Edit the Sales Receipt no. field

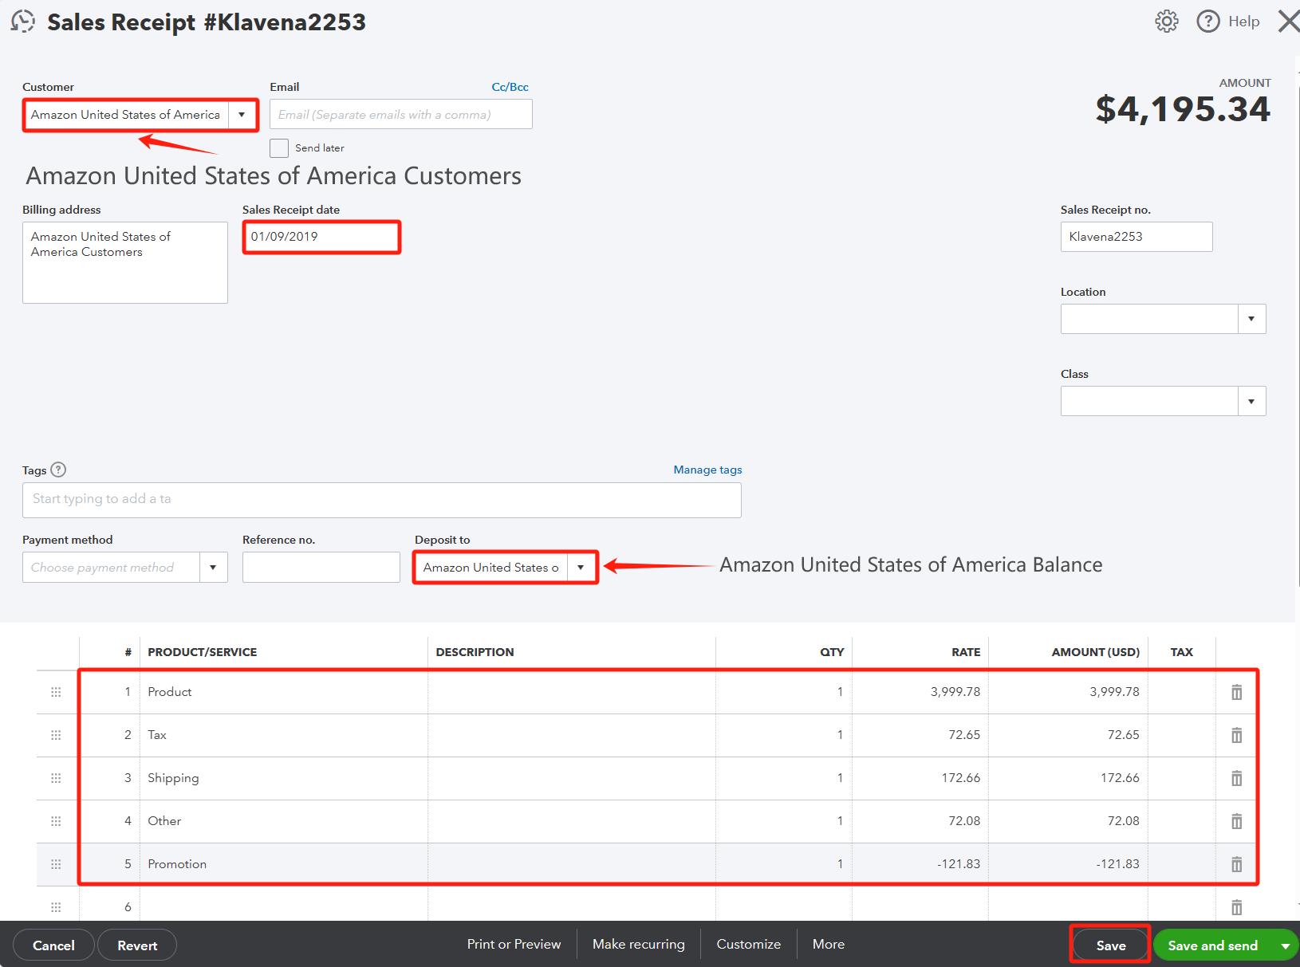click(1137, 237)
